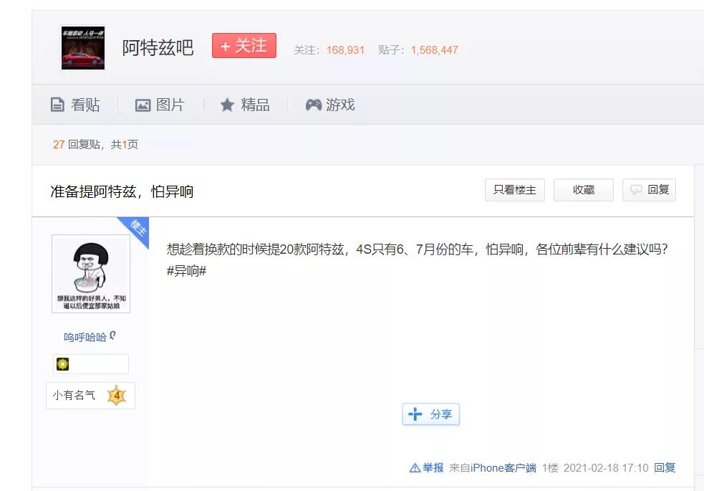Enable the 只看楼主 filter
The height and width of the screenshot is (491, 704).
click(x=514, y=189)
